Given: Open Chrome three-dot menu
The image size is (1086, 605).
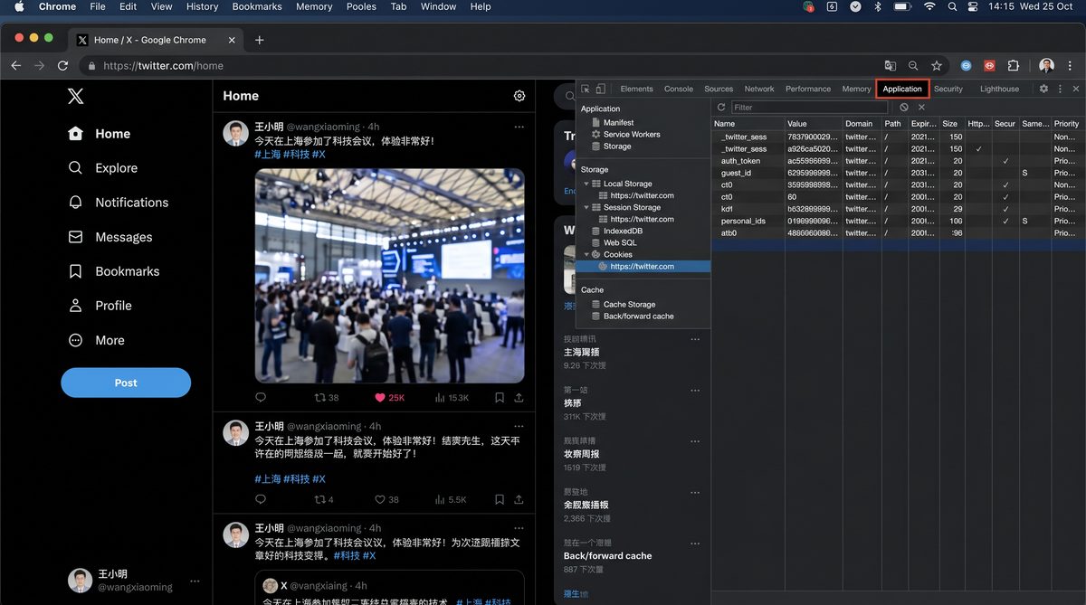Looking at the screenshot, I should tap(1071, 65).
